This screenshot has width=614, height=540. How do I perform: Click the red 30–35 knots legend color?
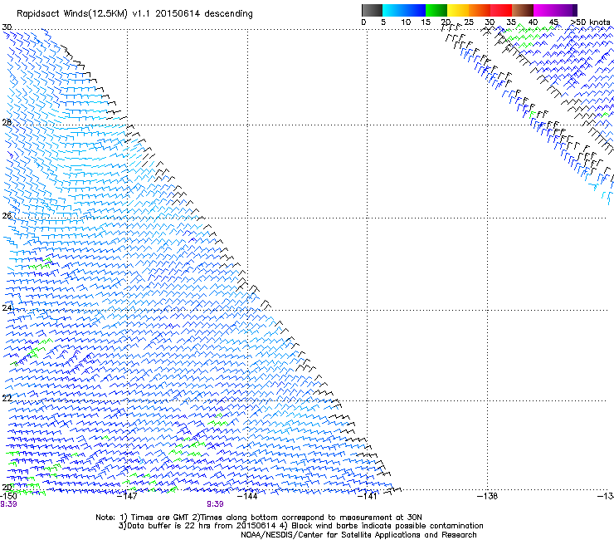(501, 10)
